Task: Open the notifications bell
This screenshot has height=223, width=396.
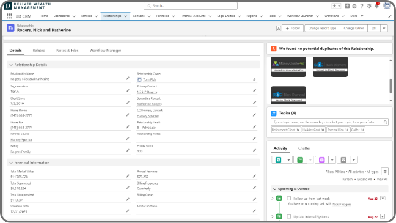Action: point(376,6)
